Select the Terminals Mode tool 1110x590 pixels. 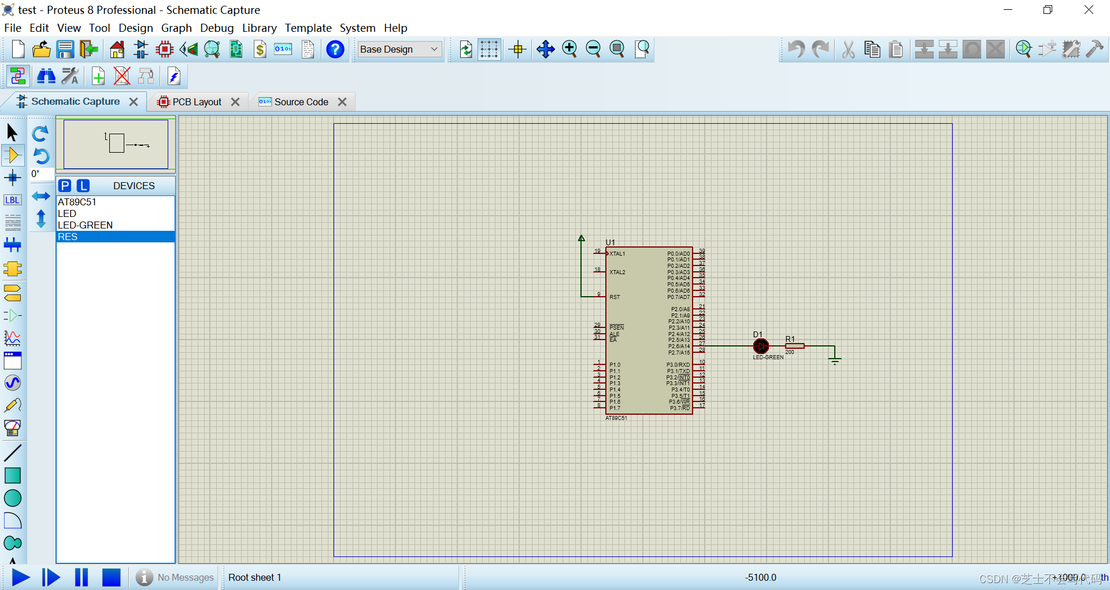(x=12, y=293)
